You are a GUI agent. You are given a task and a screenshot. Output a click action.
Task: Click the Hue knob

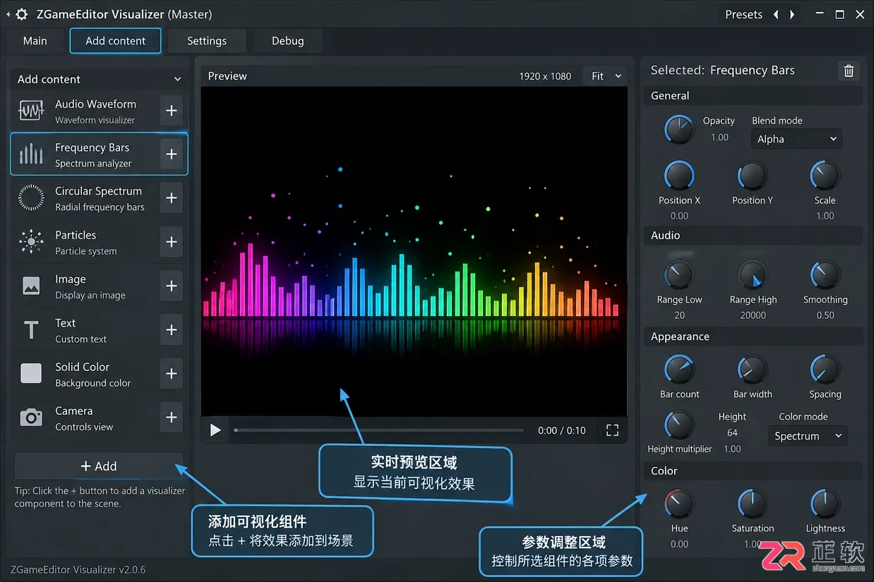(679, 504)
